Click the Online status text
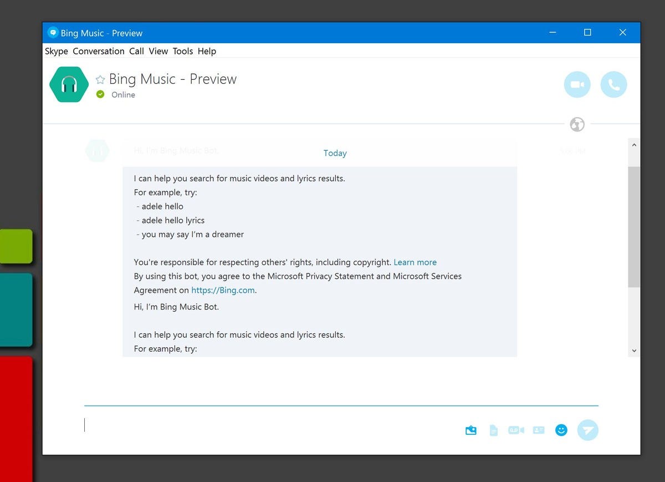Image resolution: width=665 pixels, height=482 pixels. (123, 95)
